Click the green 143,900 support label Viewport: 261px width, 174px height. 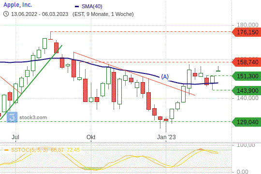click(x=246, y=90)
